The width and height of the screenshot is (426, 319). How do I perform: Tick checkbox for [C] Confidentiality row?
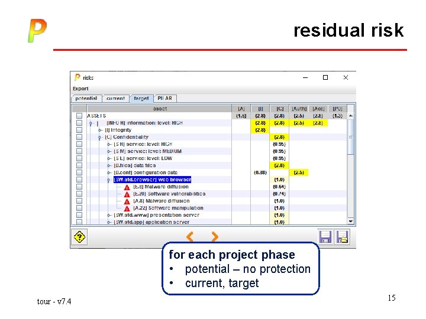coord(79,137)
